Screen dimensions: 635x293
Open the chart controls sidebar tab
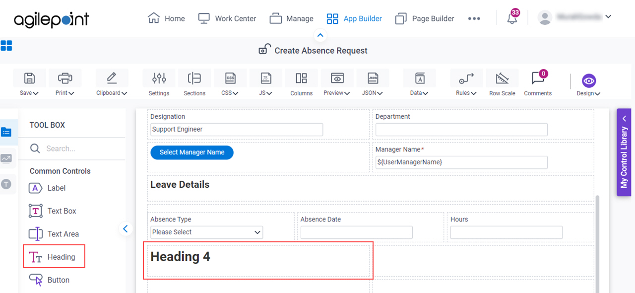[x=6, y=158]
